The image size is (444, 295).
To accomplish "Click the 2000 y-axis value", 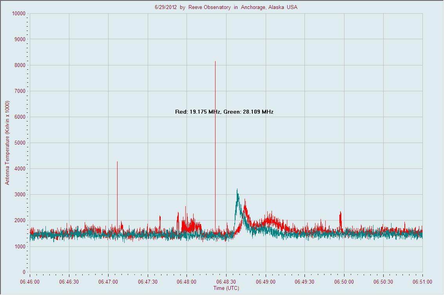I will (x=20, y=221).
